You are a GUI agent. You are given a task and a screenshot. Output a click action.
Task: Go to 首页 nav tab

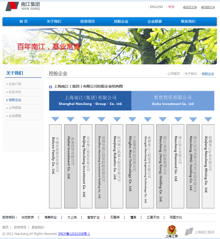pos(23,21)
